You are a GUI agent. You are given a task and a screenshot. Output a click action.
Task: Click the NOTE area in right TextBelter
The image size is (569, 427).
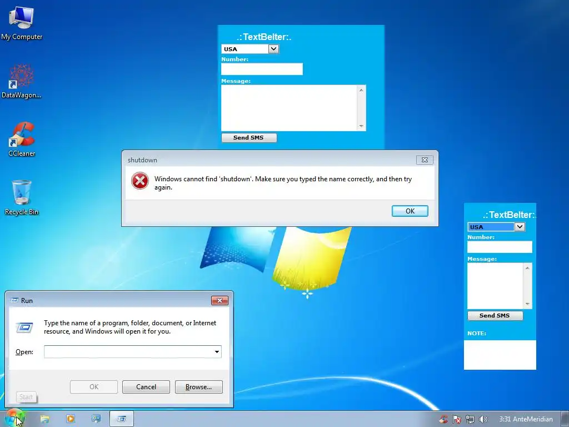[500, 355]
